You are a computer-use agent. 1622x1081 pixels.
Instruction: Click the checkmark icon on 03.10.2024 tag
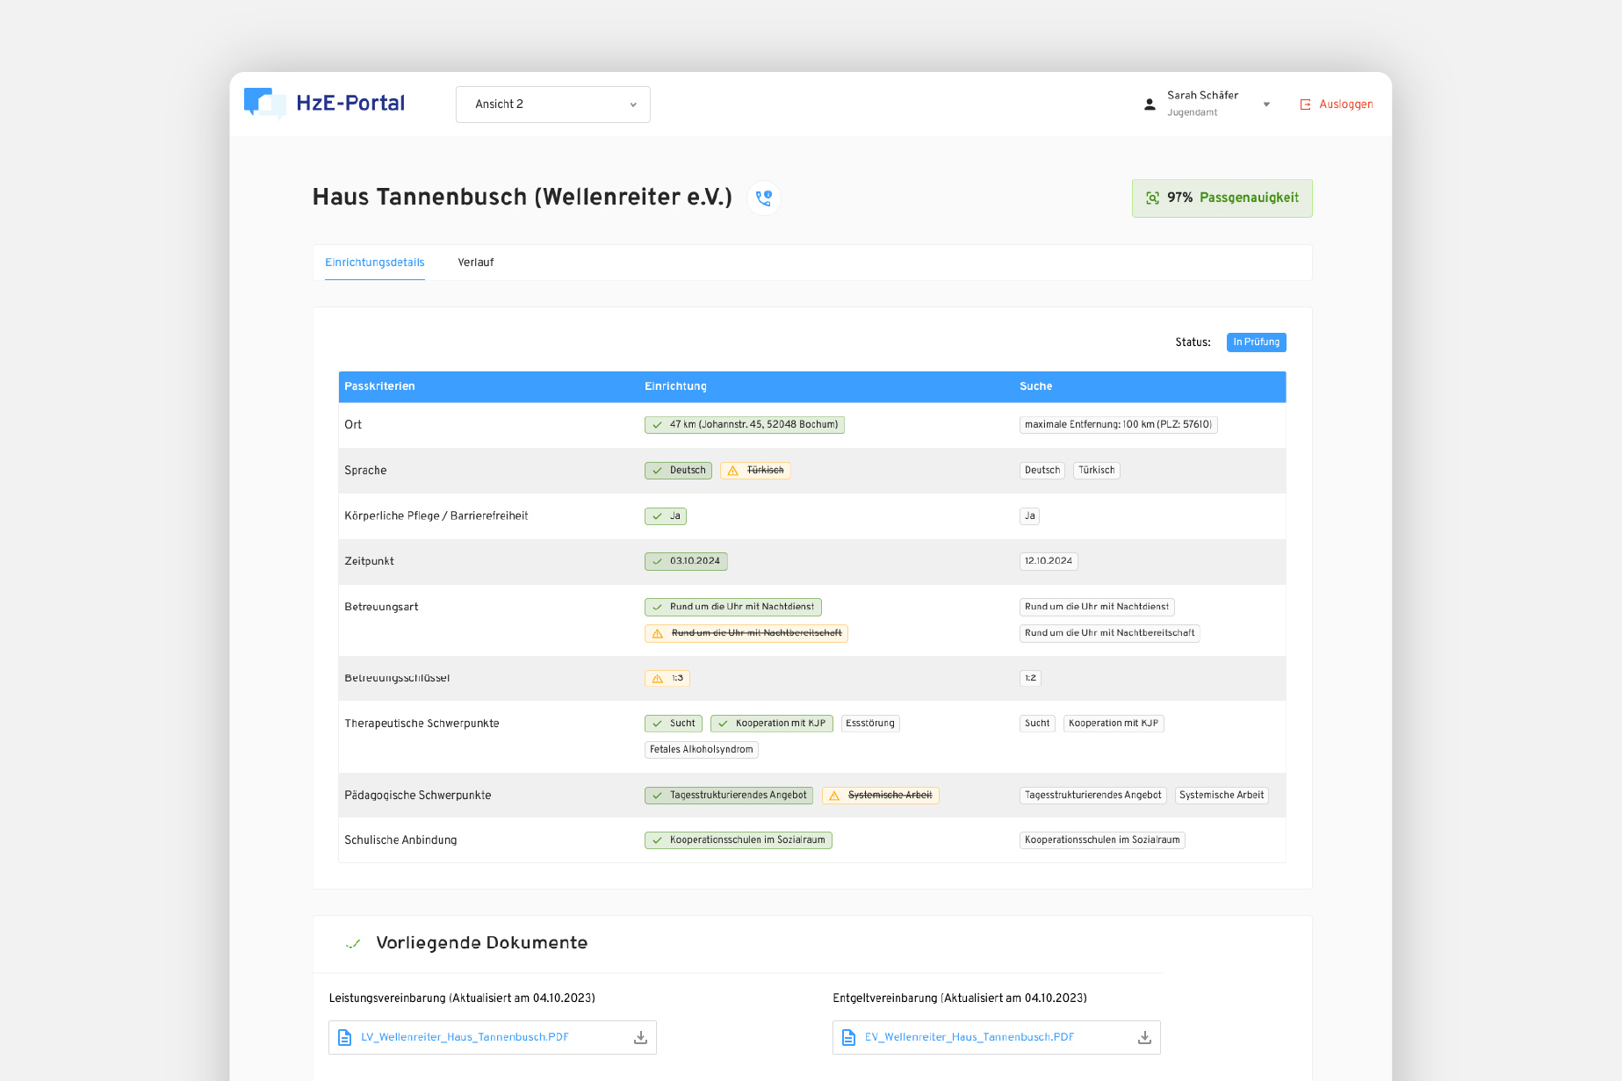[x=658, y=561]
